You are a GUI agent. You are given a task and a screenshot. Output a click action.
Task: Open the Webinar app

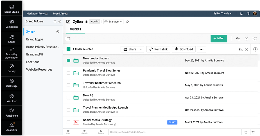coord(12,98)
